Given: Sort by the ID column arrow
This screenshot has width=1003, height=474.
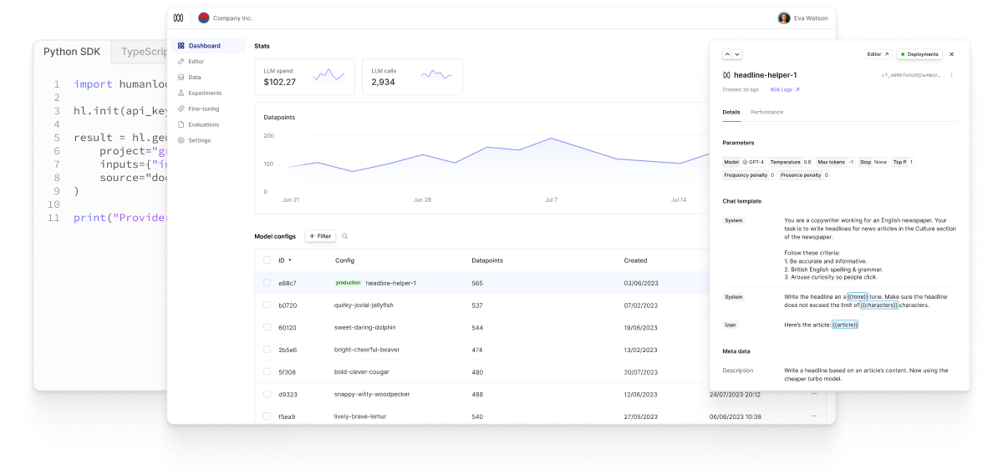Looking at the screenshot, I should tap(290, 260).
